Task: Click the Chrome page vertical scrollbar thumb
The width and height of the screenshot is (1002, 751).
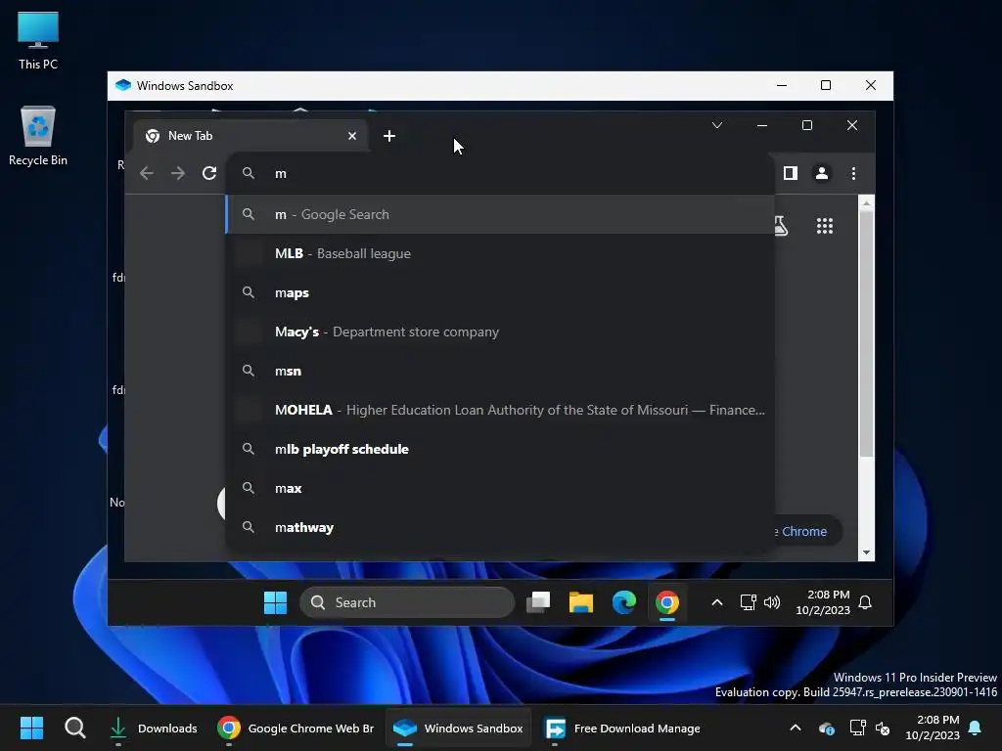Action: (866, 333)
